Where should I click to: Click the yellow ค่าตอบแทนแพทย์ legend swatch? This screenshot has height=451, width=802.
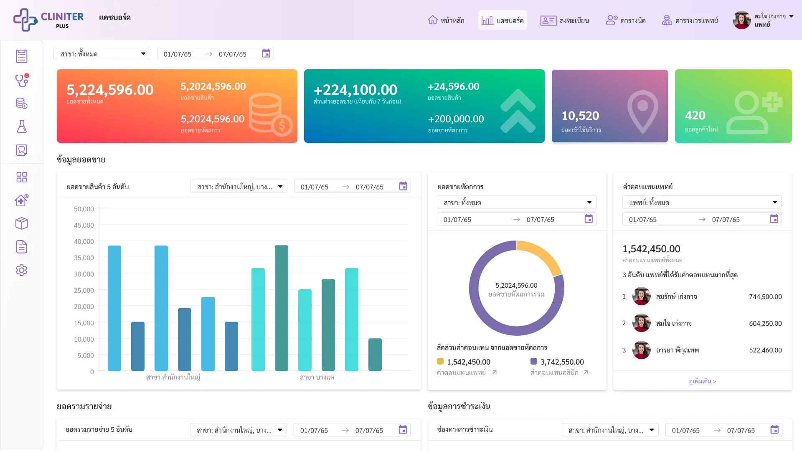pyautogui.click(x=440, y=361)
